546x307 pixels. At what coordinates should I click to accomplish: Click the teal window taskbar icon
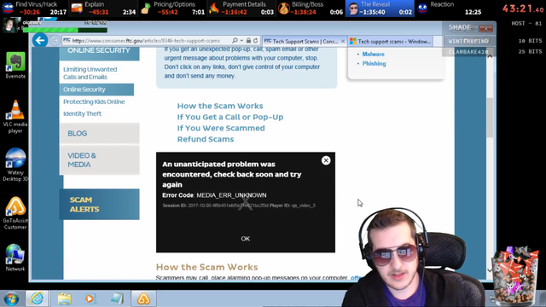coord(117,298)
